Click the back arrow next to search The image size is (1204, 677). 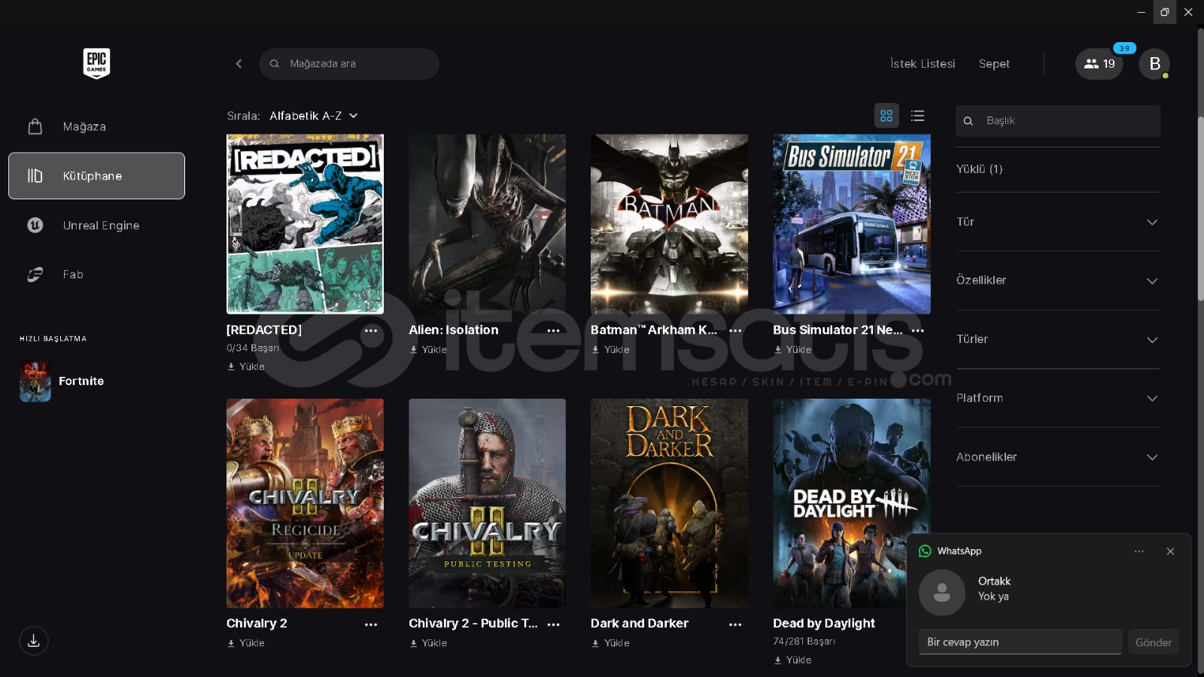point(239,64)
